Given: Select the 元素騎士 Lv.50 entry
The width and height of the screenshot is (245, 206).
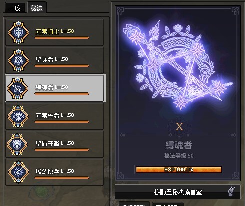Looking at the screenshot, I should tap(54, 32).
